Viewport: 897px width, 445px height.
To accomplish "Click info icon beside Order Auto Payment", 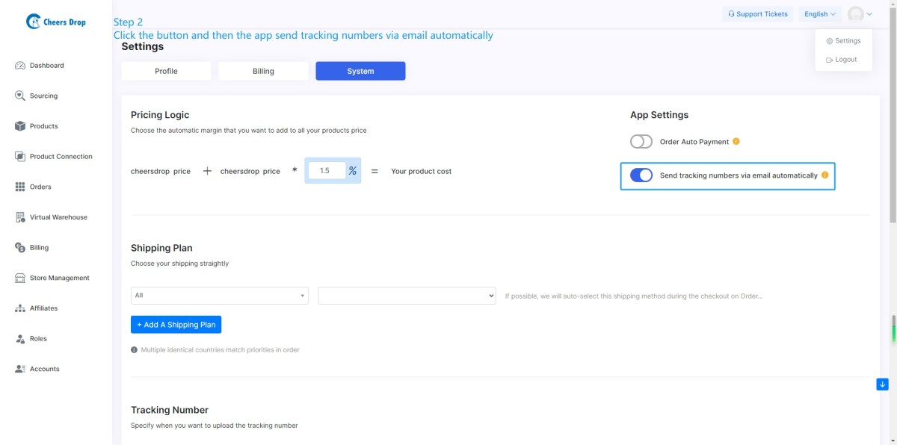I will [x=736, y=142].
